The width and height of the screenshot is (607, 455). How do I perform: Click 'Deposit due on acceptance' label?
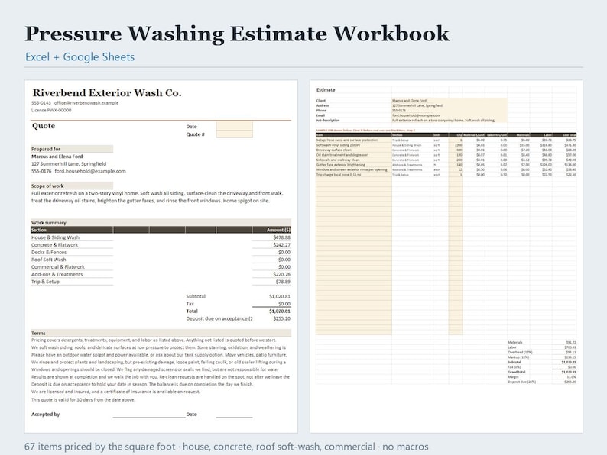coord(219,318)
